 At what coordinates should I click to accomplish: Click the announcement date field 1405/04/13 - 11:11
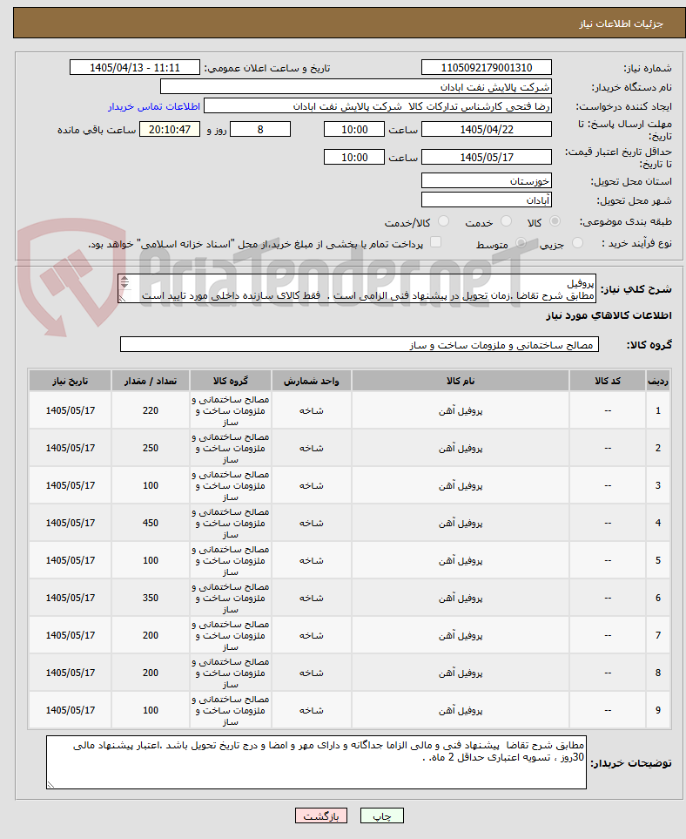(x=135, y=67)
